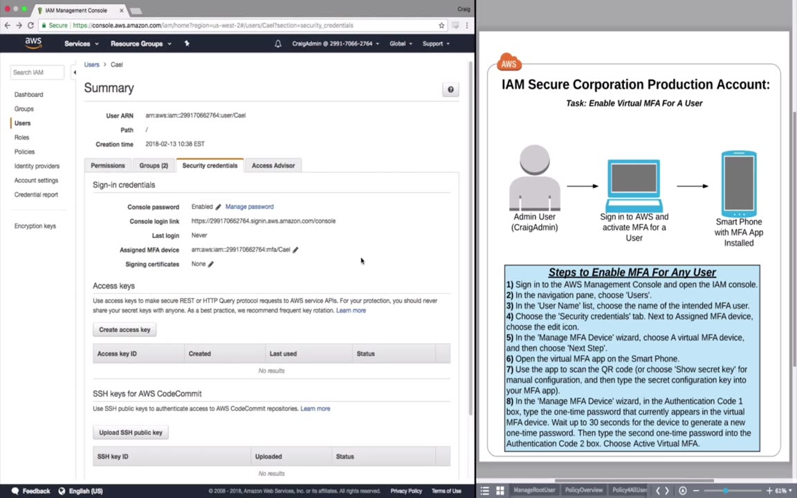Screen dimensions: 797x498
Task: Switch to the Access Advisor tab
Action: click(x=273, y=166)
